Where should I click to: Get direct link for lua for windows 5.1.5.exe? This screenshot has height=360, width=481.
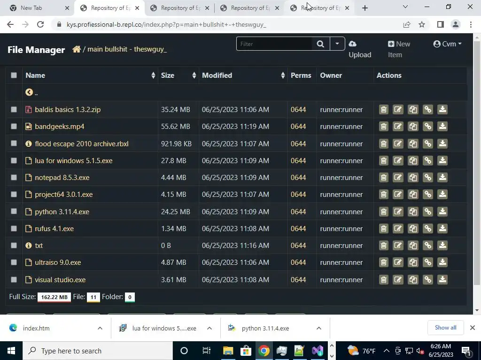(x=427, y=160)
